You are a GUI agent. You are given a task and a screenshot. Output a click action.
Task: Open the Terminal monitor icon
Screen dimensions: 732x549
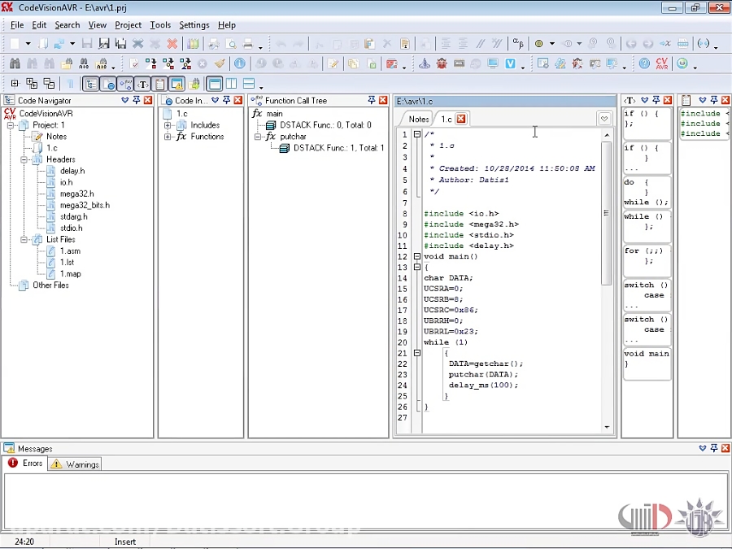click(x=493, y=63)
